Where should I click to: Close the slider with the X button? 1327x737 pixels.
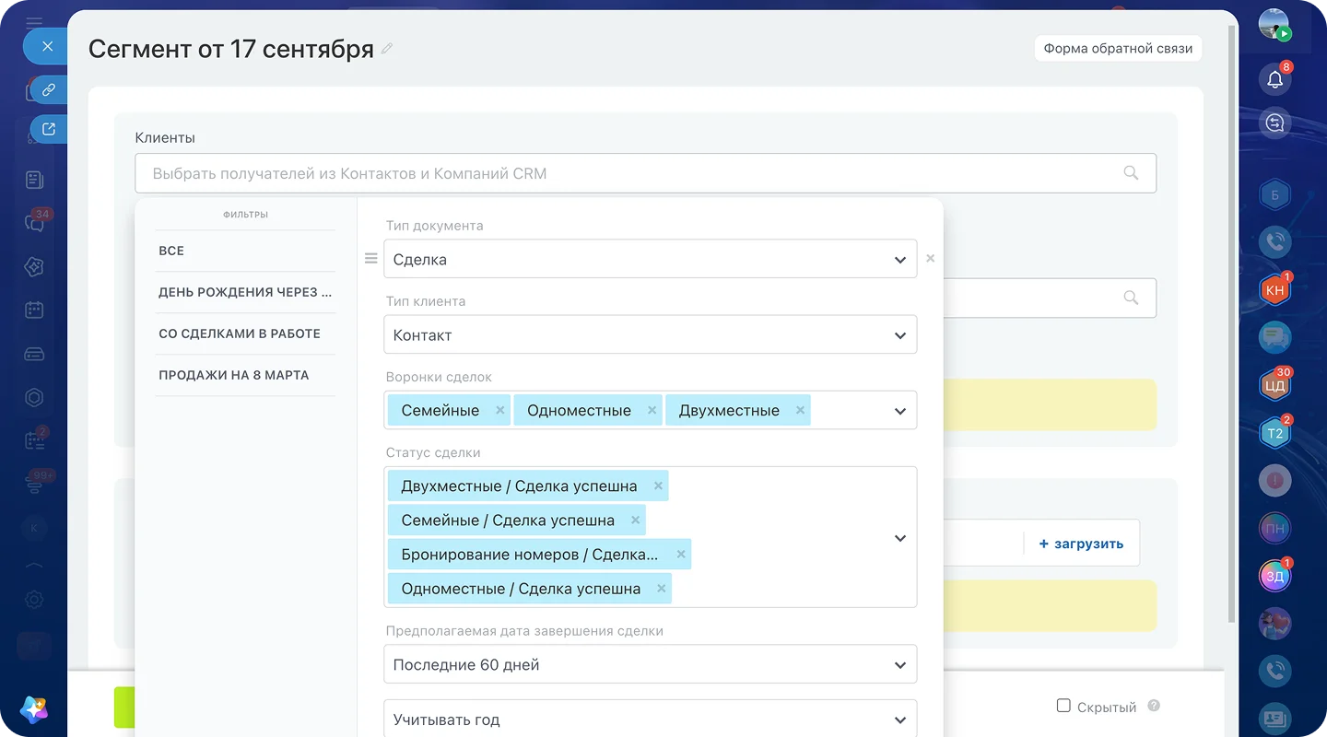pos(48,46)
